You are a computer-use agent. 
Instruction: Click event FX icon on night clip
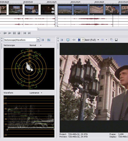pos(53,12)
